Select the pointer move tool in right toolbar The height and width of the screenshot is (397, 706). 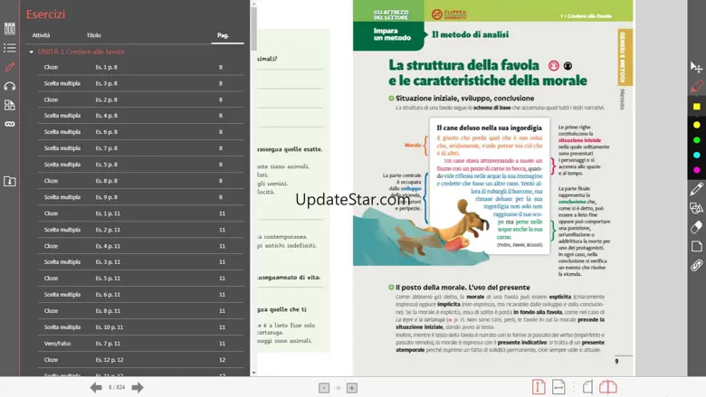696,68
